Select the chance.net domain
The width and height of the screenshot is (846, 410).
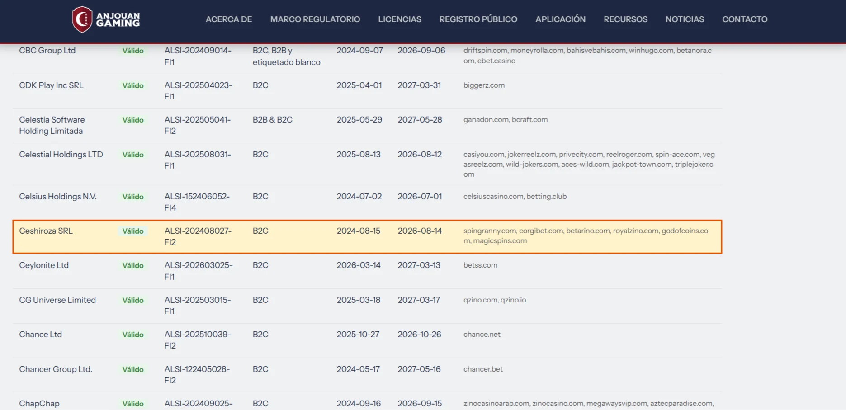click(482, 335)
